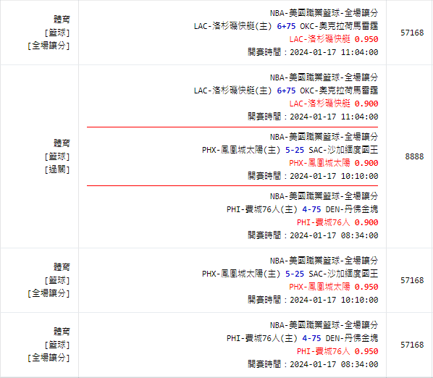Click the 5-25 handicap above PHX 0.950
Image resolution: width=433 pixels, height=378 pixels.
(295, 274)
